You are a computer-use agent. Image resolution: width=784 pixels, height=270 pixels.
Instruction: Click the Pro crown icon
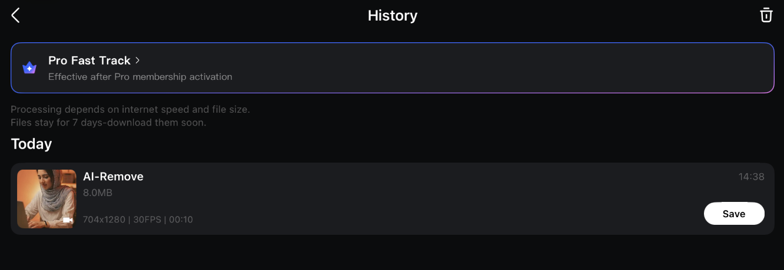click(29, 68)
